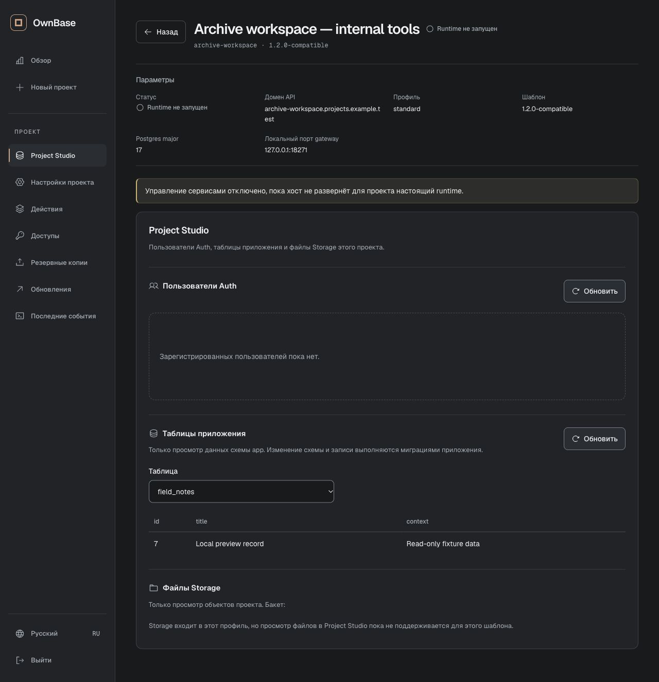Click the database icon beside Таблицы приложения
This screenshot has height=682, width=659.
[x=153, y=434]
